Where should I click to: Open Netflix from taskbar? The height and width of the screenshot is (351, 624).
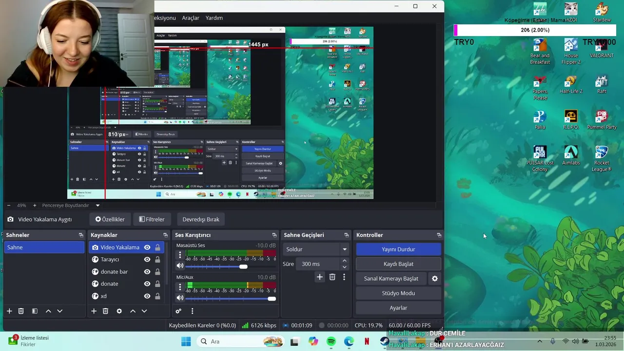click(x=367, y=342)
